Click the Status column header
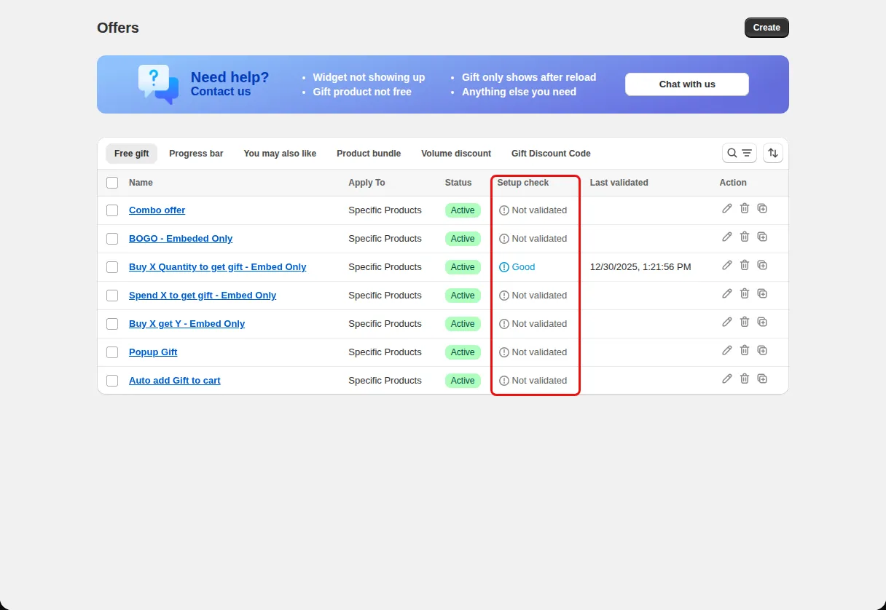 pos(458,183)
